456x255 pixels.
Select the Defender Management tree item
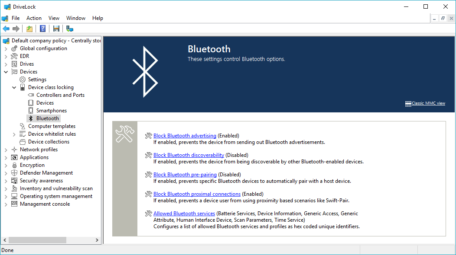tap(46, 172)
